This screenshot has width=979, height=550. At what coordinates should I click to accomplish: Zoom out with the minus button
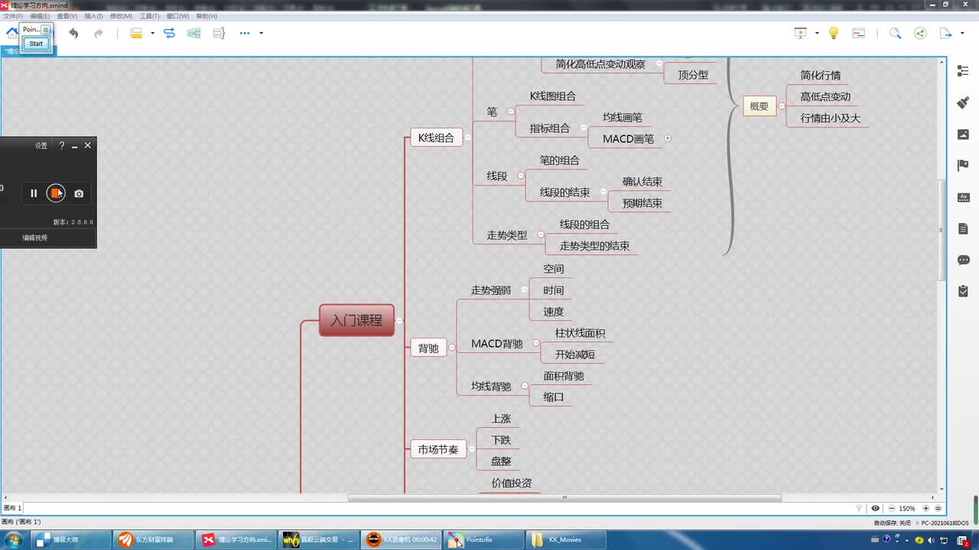click(891, 508)
